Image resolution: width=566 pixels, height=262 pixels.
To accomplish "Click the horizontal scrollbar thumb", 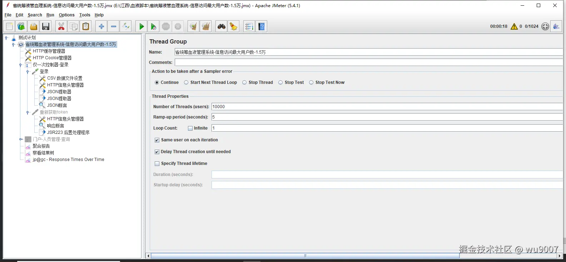I will (305, 256).
